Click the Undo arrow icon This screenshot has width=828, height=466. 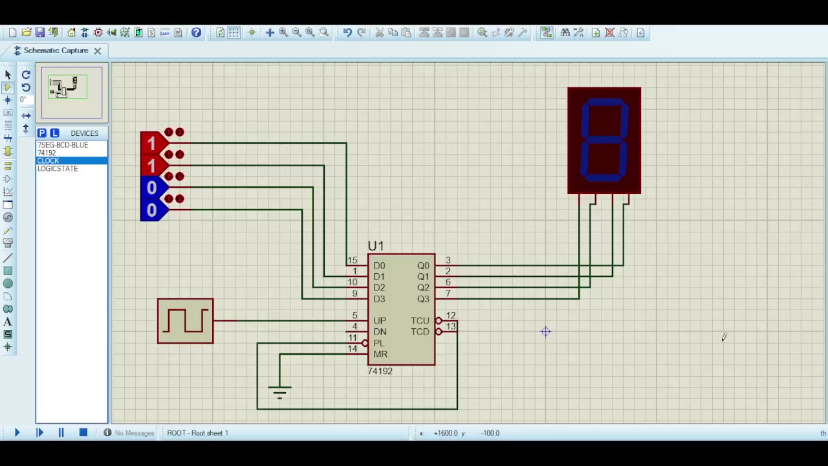click(x=347, y=32)
